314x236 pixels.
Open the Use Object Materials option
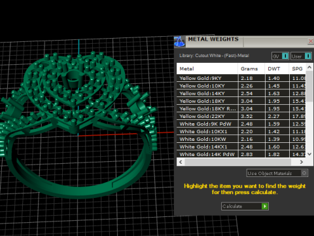[x=277, y=173]
